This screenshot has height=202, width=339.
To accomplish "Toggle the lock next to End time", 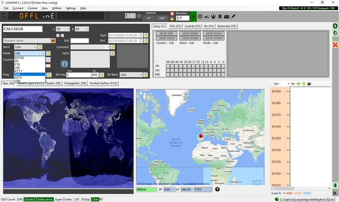I will [146, 41].
